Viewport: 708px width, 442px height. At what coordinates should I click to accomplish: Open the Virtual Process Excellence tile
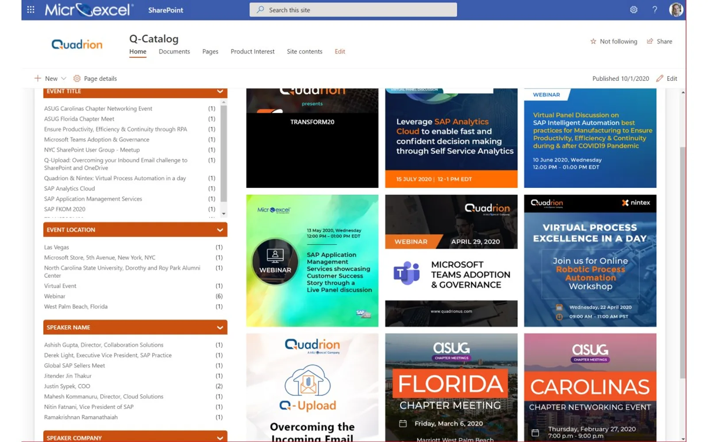click(590, 261)
